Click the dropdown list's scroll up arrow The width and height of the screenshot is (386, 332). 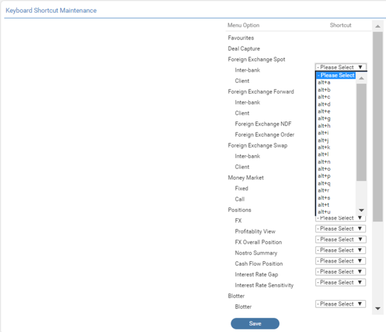pyautogui.click(x=361, y=79)
